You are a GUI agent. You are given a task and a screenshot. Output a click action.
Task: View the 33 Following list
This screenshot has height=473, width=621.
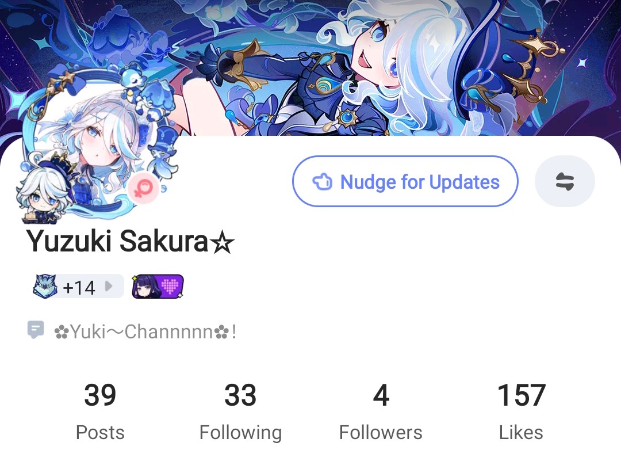click(x=240, y=411)
